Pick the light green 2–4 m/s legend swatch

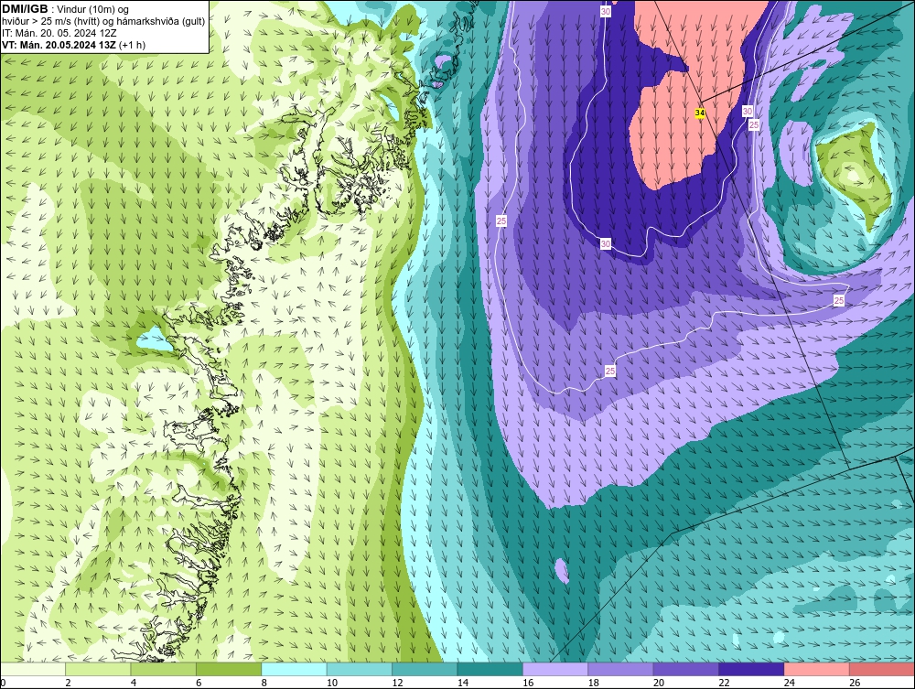98,669
